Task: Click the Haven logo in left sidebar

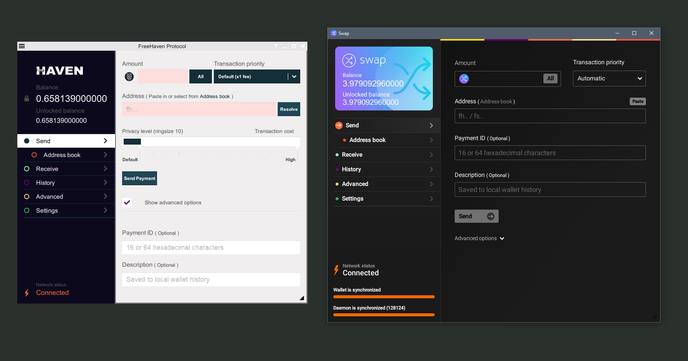Action: coord(60,71)
